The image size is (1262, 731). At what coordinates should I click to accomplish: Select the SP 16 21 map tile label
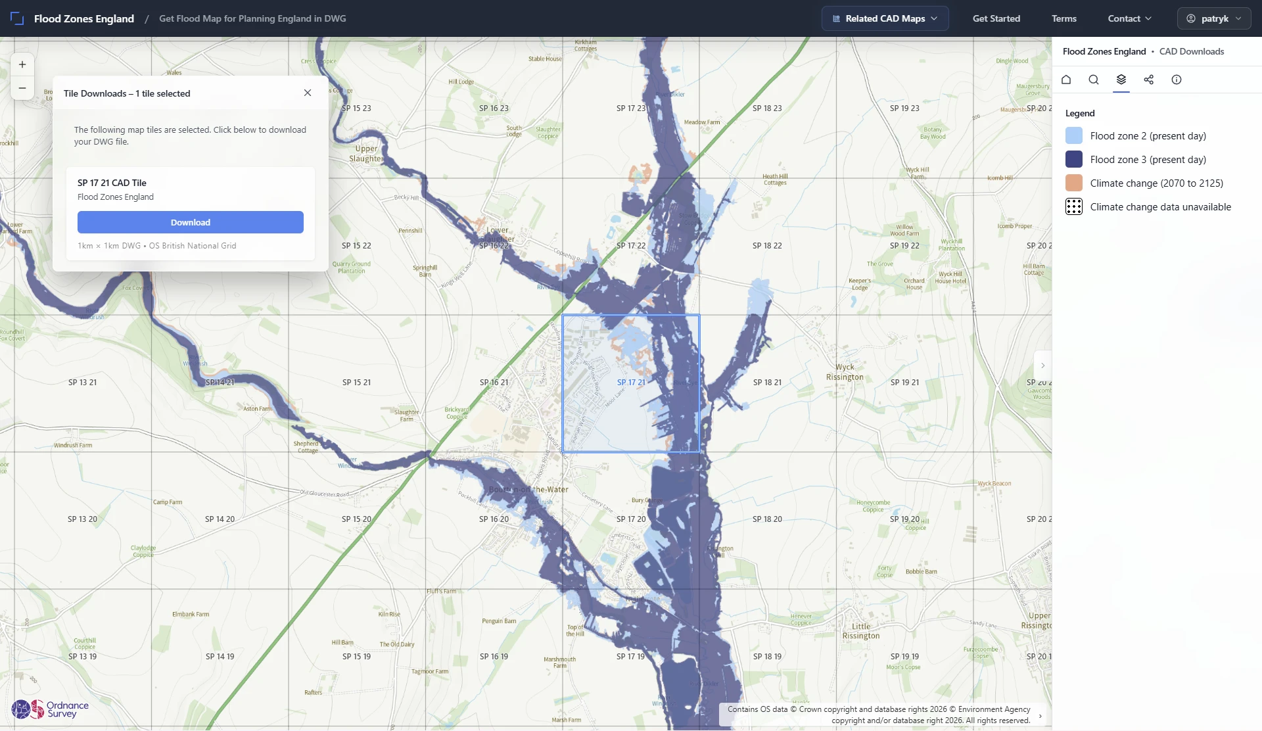[494, 383]
